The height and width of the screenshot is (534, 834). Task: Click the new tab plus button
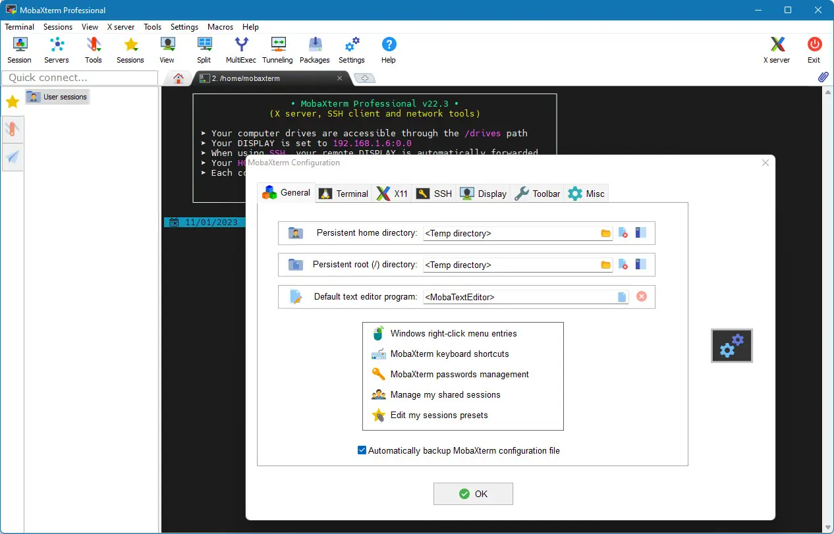click(364, 78)
